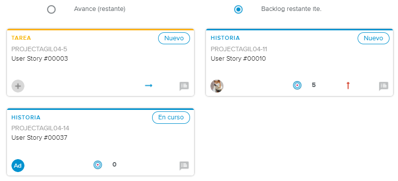Click the red up arrow priority icon
Image resolution: width=398 pixels, height=181 pixels.
pos(348,86)
